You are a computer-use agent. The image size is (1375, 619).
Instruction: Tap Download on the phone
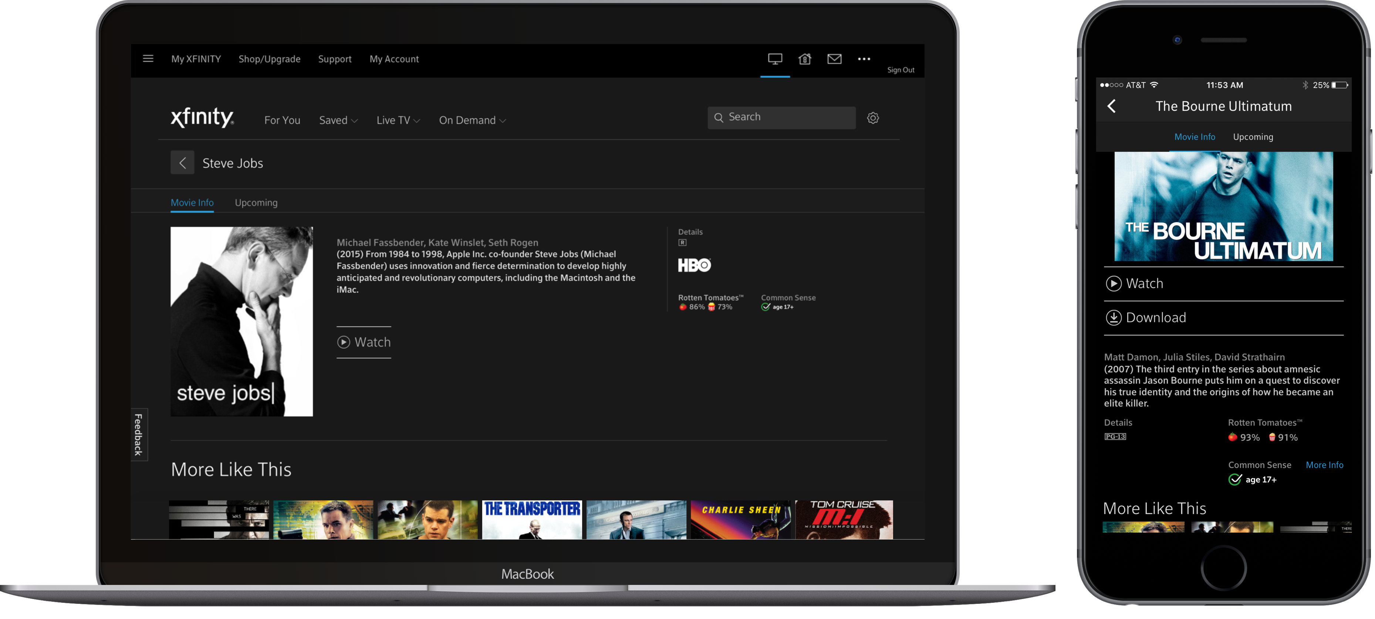point(1223,317)
